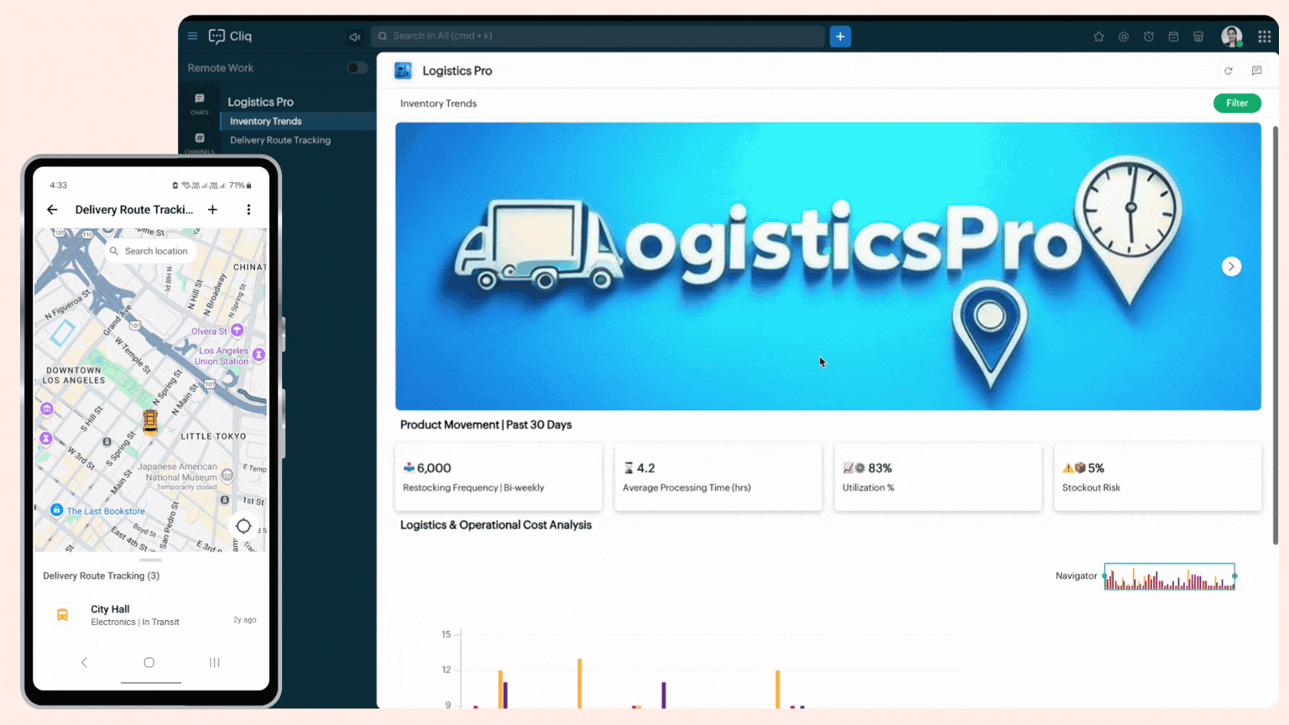Image resolution: width=1289 pixels, height=725 pixels.
Task: Mute notifications with the speaker toggle
Action: click(354, 36)
